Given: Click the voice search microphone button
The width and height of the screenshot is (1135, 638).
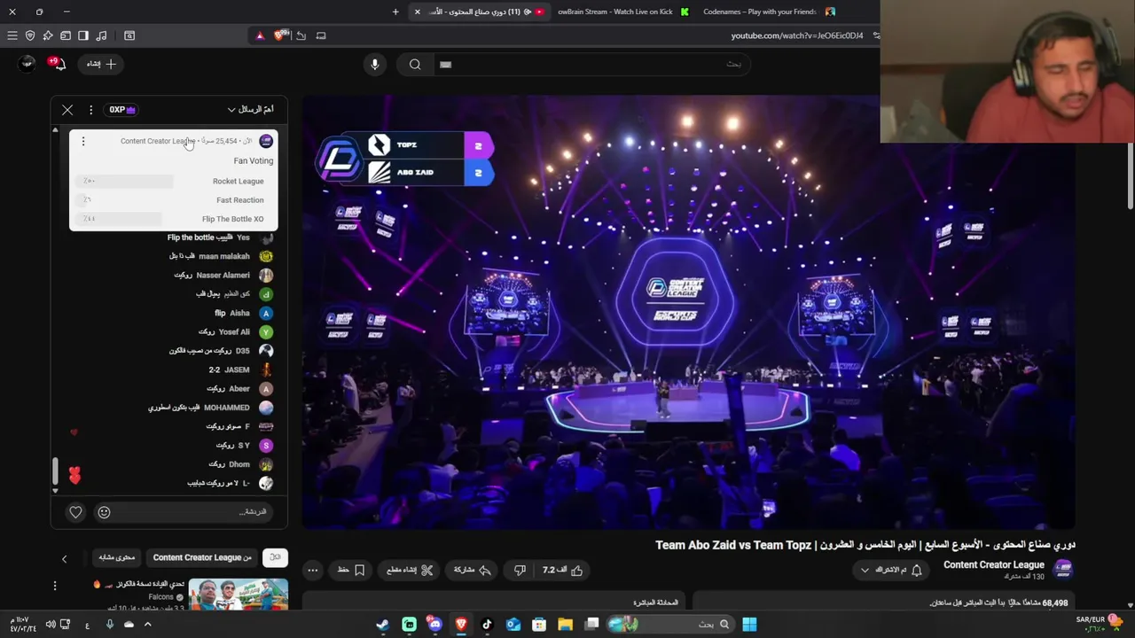Looking at the screenshot, I should click(374, 64).
